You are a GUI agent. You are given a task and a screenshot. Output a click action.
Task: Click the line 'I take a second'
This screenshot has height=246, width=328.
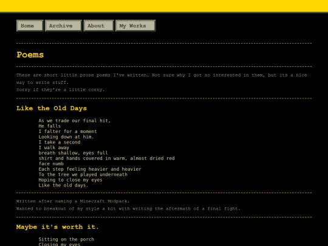coord(60,142)
